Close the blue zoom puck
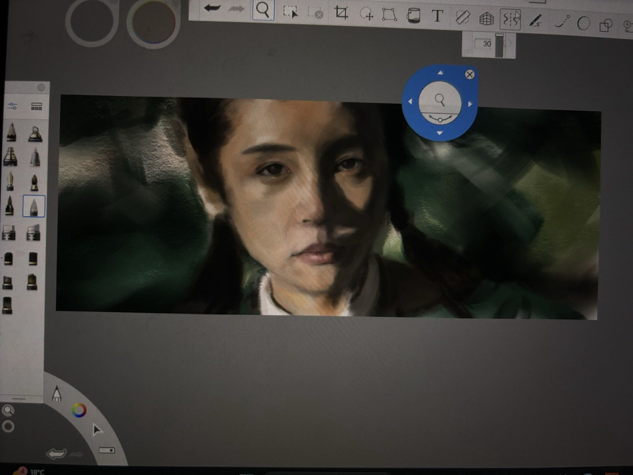This screenshot has height=475, width=633. click(469, 74)
